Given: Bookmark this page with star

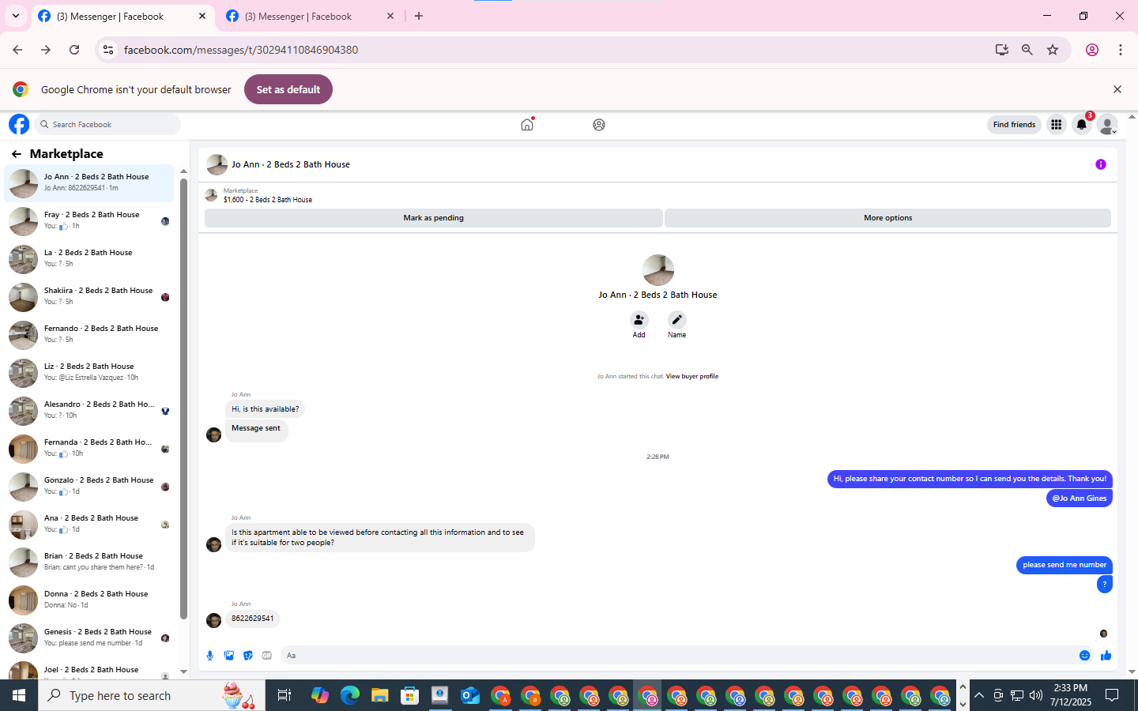Looking at the screenshot, I should coord(1053,50).
